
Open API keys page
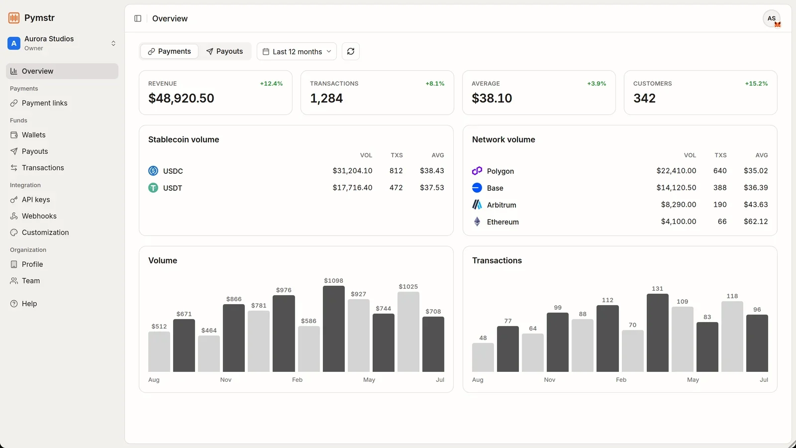pyautogui.click(x=62, y=200)
